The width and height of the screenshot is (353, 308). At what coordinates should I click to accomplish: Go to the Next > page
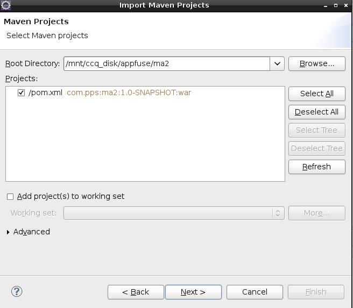tap(193, 292)
